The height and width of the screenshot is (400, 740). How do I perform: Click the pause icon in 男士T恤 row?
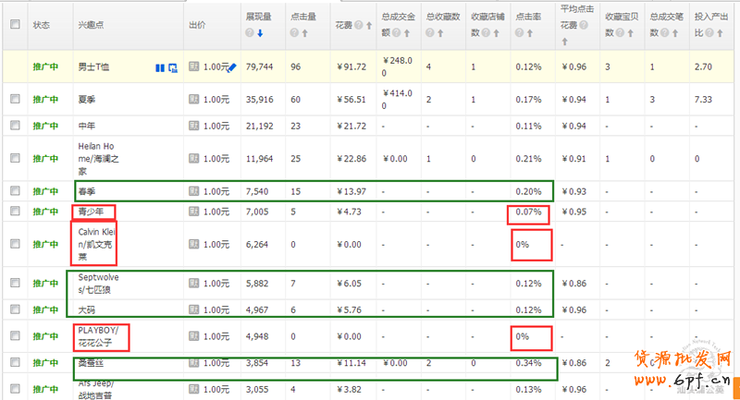pos(160,67)
